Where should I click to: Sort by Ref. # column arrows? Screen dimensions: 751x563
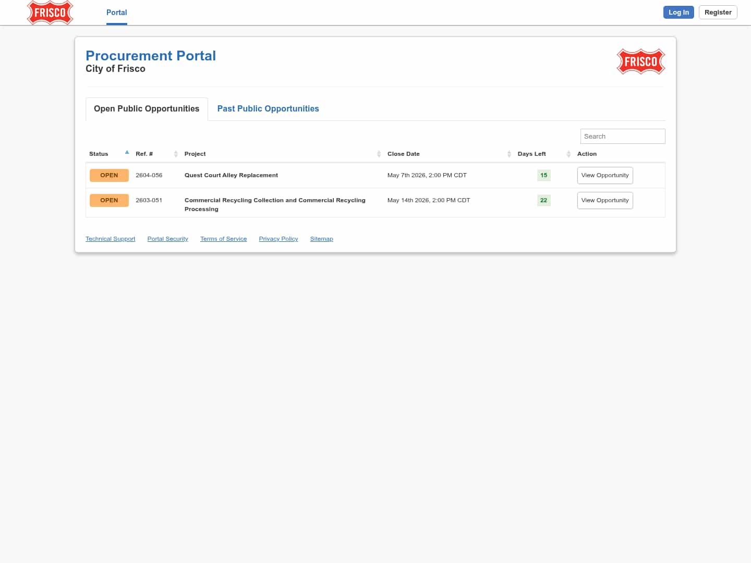pos(176,154)
